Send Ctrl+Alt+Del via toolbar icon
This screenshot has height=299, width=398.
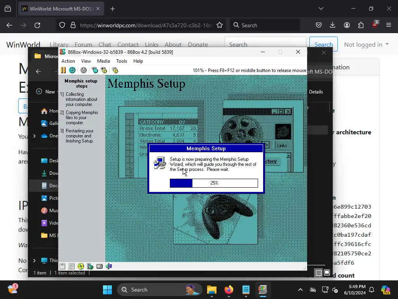[95, 70]
